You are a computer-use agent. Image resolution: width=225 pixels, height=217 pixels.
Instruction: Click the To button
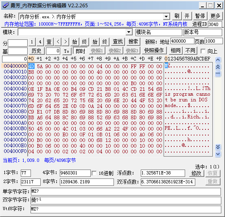pos(67,51)
